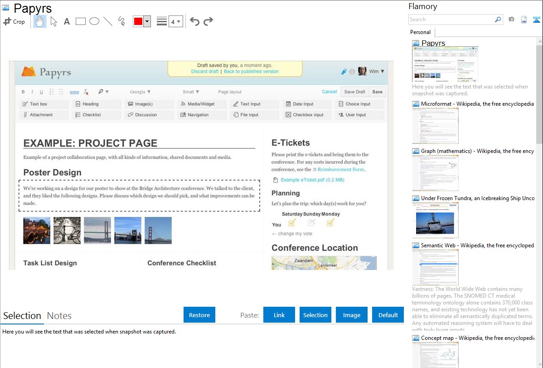The height and width of the screenshot is (368, 543).
Task: Add a Text box widget
Action: click(44, 104)
